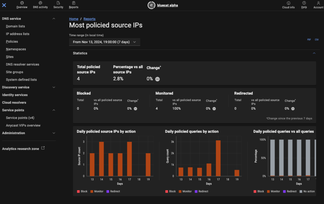Open the time range dropdown
Screen dimensions: 324x204
pos(104,42)
